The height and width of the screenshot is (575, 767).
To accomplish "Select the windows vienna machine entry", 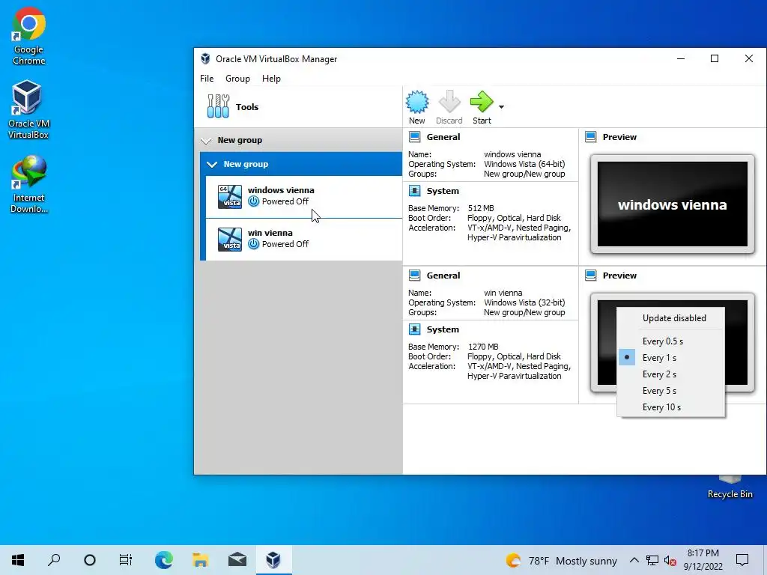I will 304,197.
